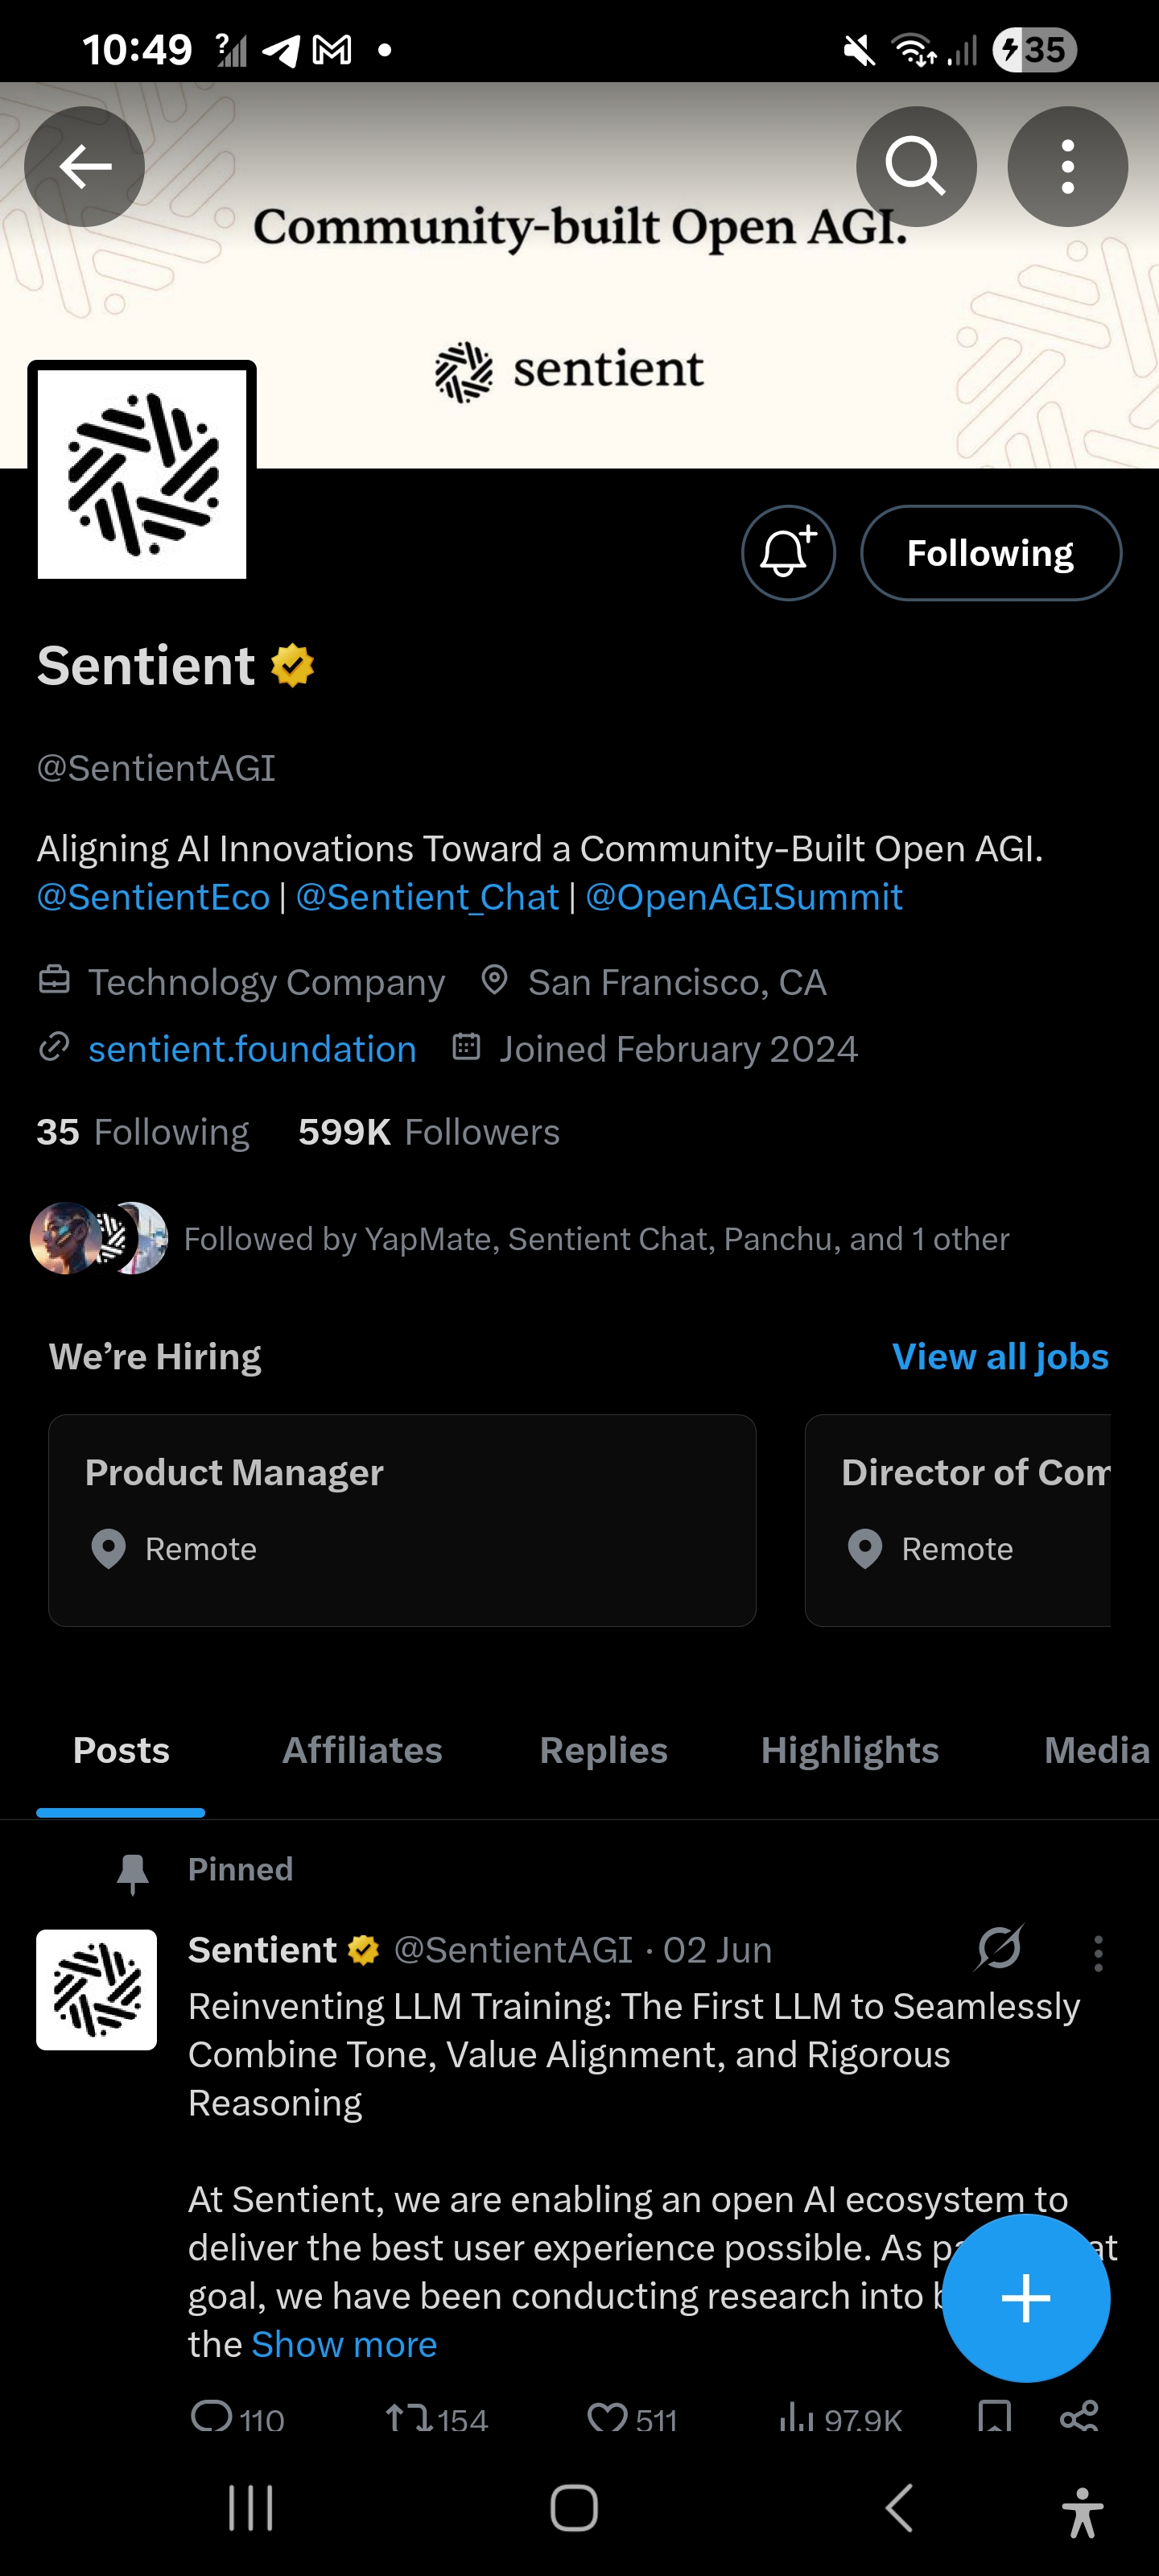Toggle the Following button
Image resolution: width=1159 pixels, height=2576 pixels.
point(990,553)
